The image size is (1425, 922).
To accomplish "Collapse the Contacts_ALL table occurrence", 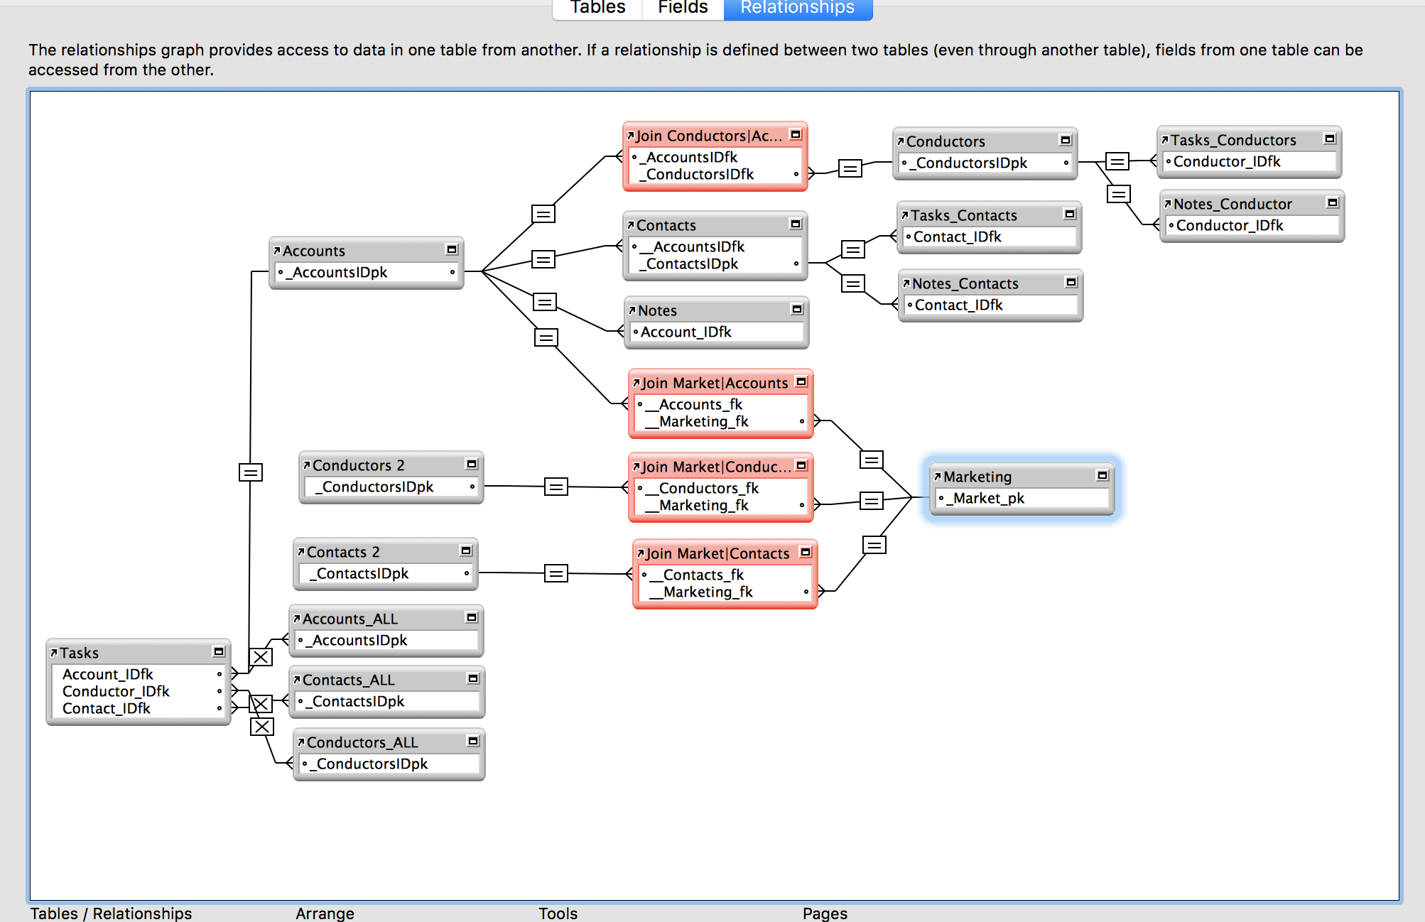I will click(x=473, y=678).
